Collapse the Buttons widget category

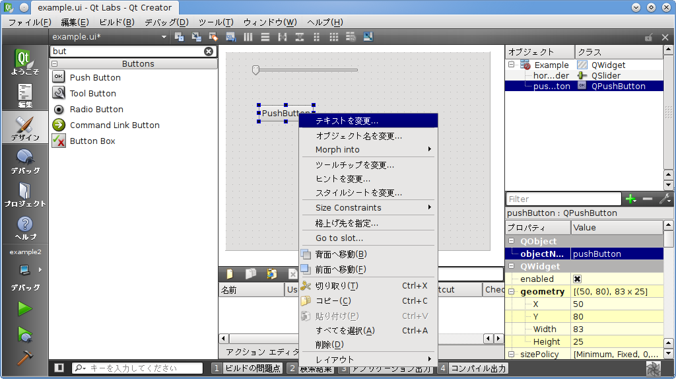(x=55, y=64)
